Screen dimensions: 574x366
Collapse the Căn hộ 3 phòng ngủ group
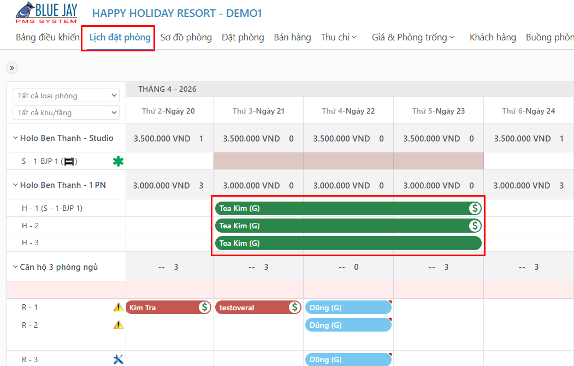click(15, 267)
